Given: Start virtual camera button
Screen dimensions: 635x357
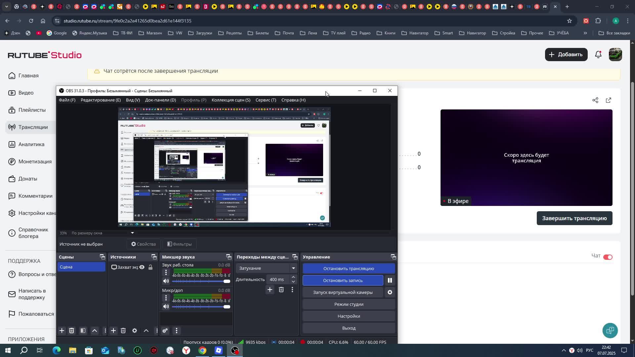Looking at the screenshot, I should pos(343,292).
